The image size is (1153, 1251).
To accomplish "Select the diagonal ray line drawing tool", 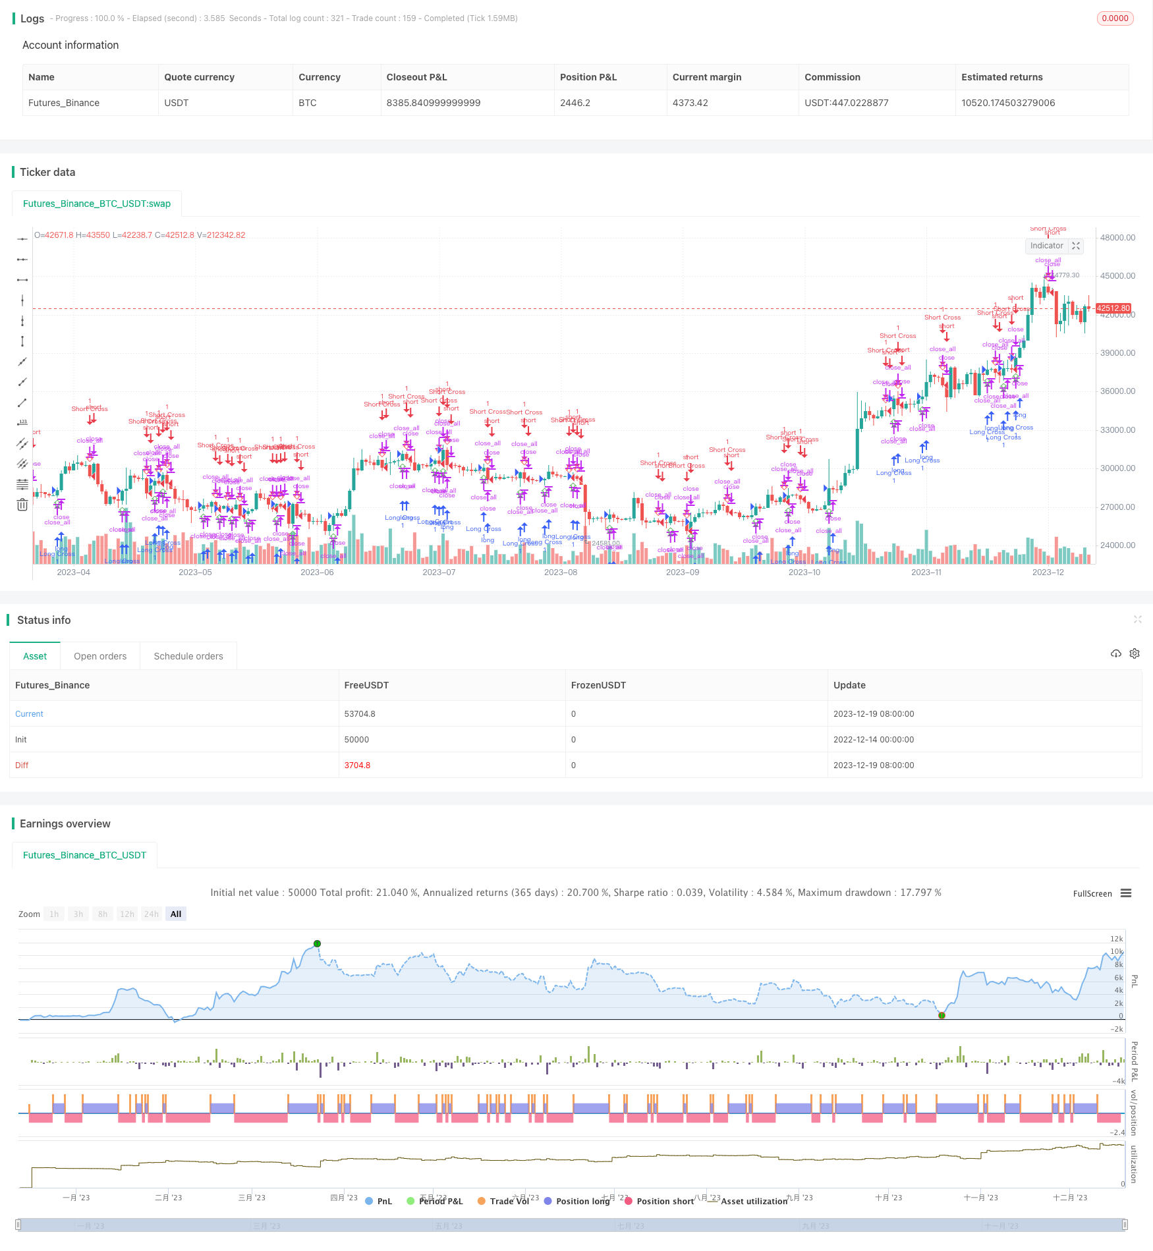I will 22,382.
